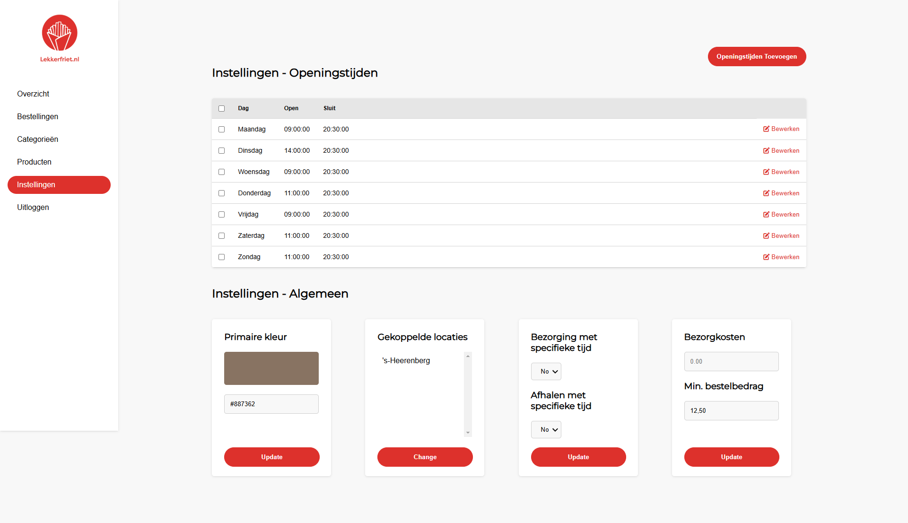Image resolution: width=908 pixels, height=523 pixels.
Task: Select the Zondag row checkbox
Action: [x=221, y=257]
